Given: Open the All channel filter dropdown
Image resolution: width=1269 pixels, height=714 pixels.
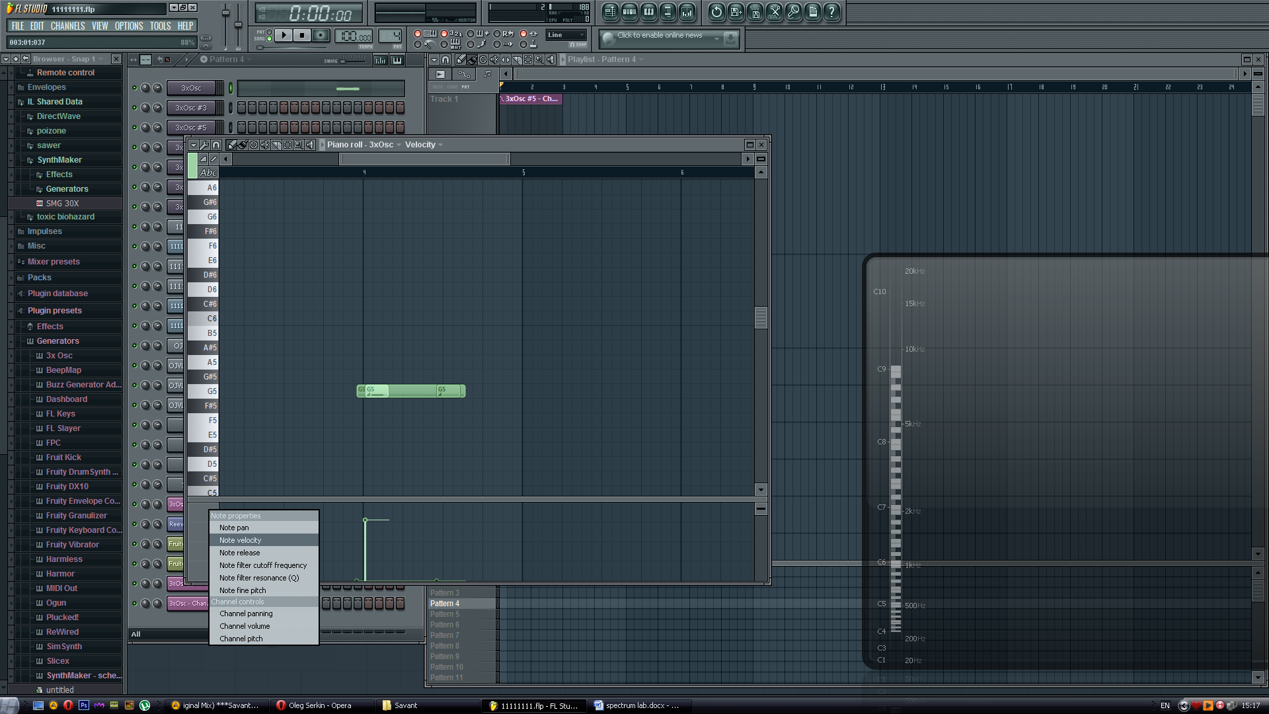Looking at the screenshot, I should tap(169, 634).
